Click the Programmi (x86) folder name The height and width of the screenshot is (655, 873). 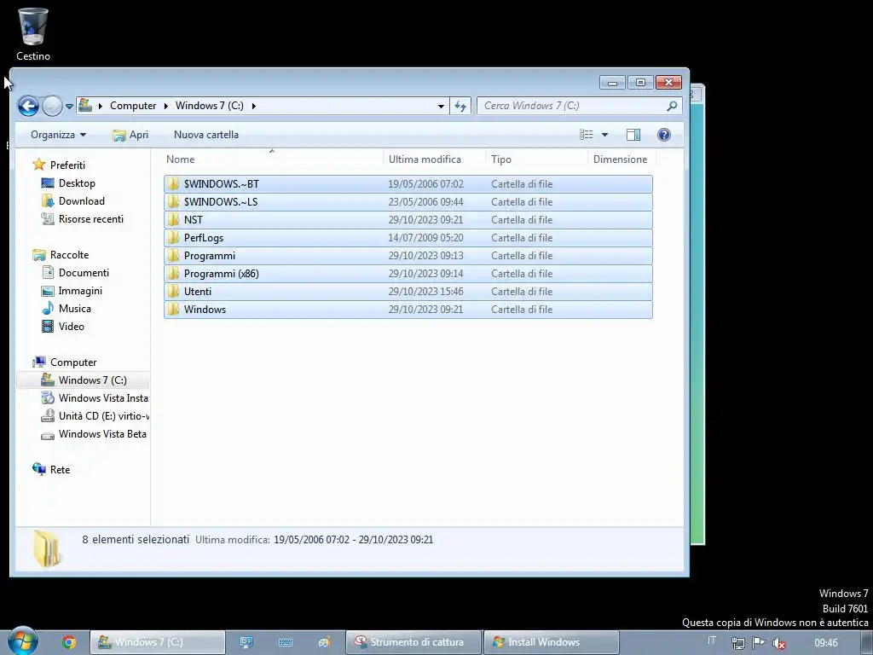point(221,274)
